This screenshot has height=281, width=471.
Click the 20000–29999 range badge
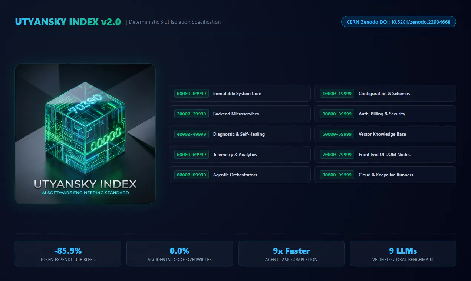[191, 114]
